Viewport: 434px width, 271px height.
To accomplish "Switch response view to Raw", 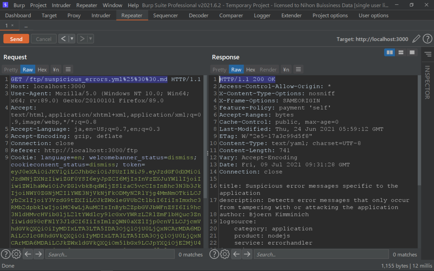I will point(236,69).
